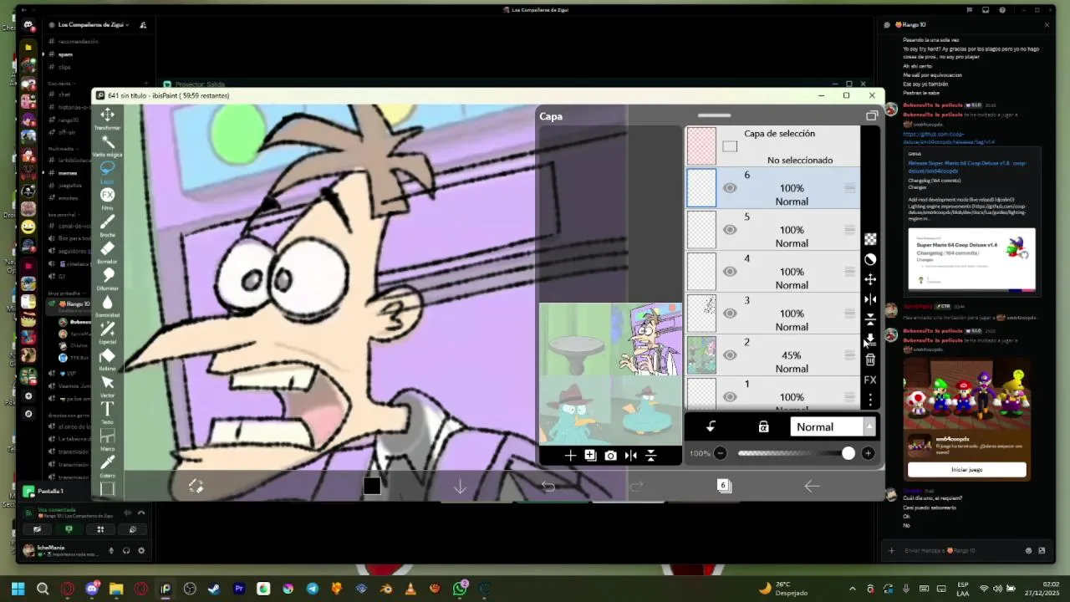Open the #memes channel in Discord

(x=68, y=173)
